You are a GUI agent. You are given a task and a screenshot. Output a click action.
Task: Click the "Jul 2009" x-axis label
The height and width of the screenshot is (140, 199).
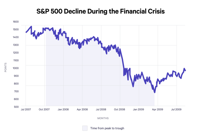click(x=176, y=109)
